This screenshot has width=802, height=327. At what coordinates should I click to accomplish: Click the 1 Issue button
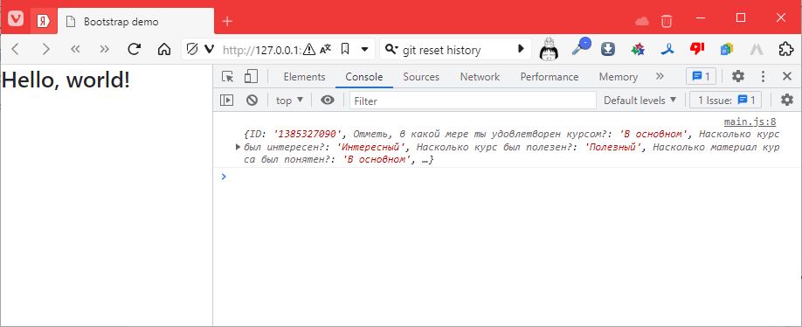[726, 101]
